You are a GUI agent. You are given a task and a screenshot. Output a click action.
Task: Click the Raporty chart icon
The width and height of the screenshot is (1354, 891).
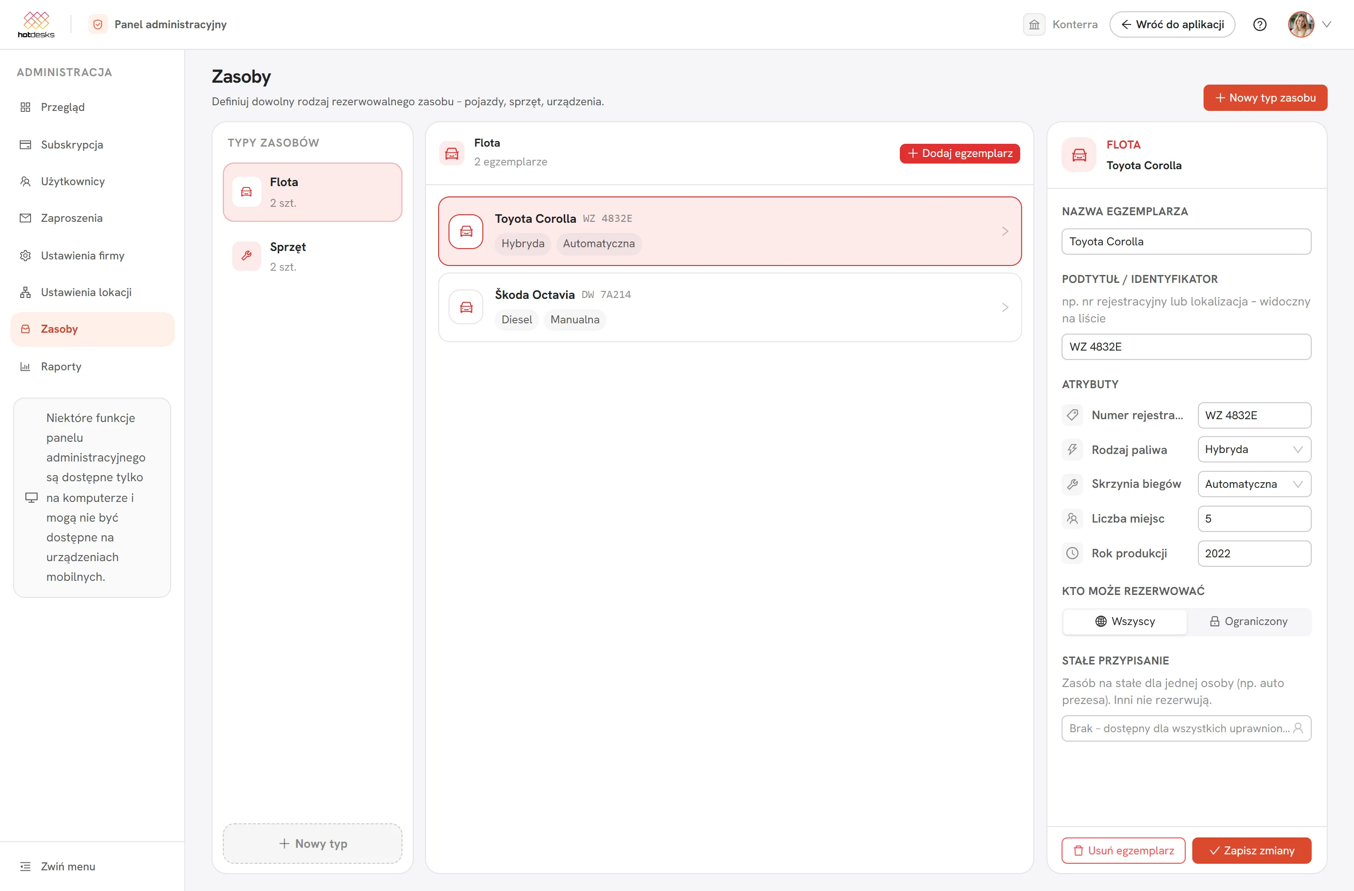click(x=25, y=366)
